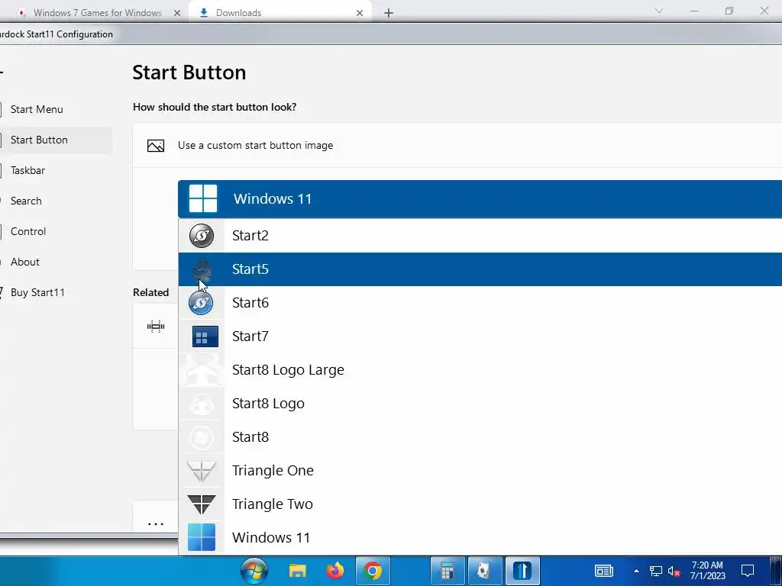Collapse the Windows 11 style dropdown header
The height and width of the screenshot is (586, 782).
[480, 199]
